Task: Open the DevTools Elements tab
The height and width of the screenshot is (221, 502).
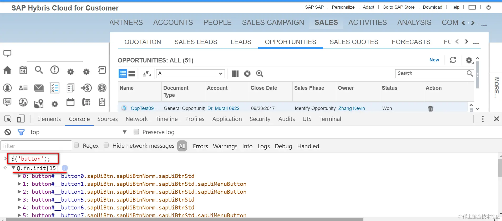Action: coord(49,119)
